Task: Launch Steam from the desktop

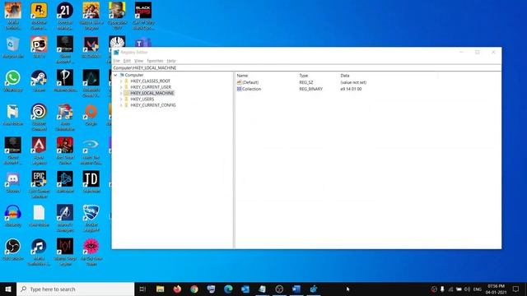Action: click(x=39, y=81)
